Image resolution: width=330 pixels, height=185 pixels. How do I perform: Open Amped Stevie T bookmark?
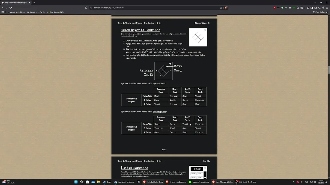pyautogui.click(x=16, y=12)
